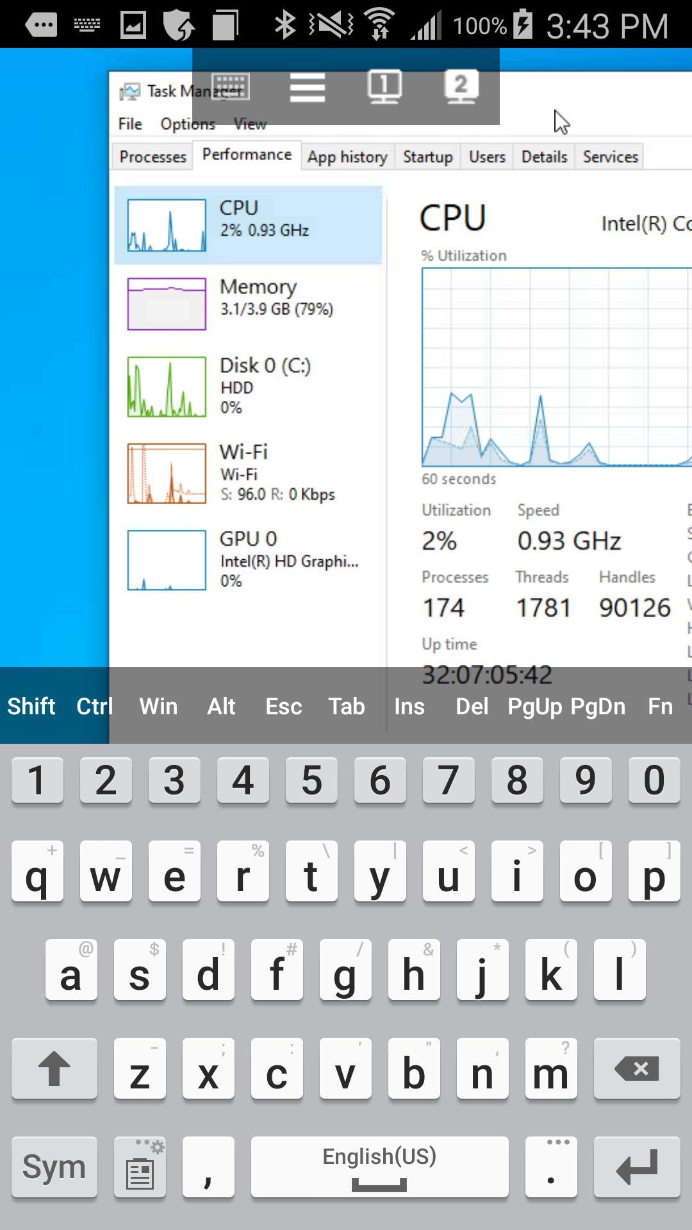Tap the Del key in the extra key bar

click(x=472, y=707)
